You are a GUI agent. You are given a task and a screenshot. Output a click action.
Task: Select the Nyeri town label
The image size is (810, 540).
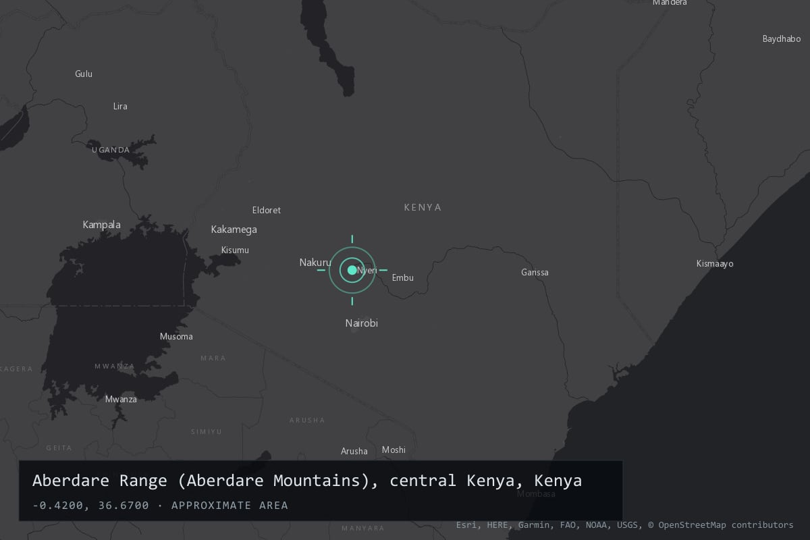(x=367, y=270)
